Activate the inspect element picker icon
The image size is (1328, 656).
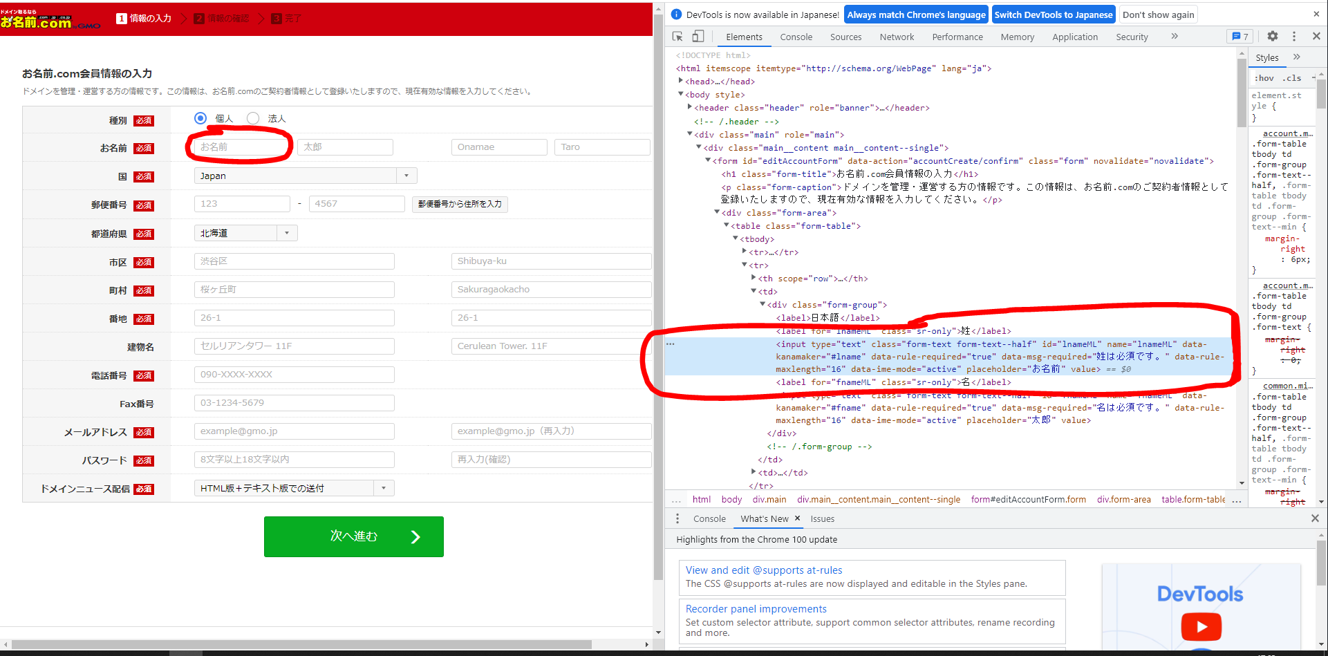(677, 37)
